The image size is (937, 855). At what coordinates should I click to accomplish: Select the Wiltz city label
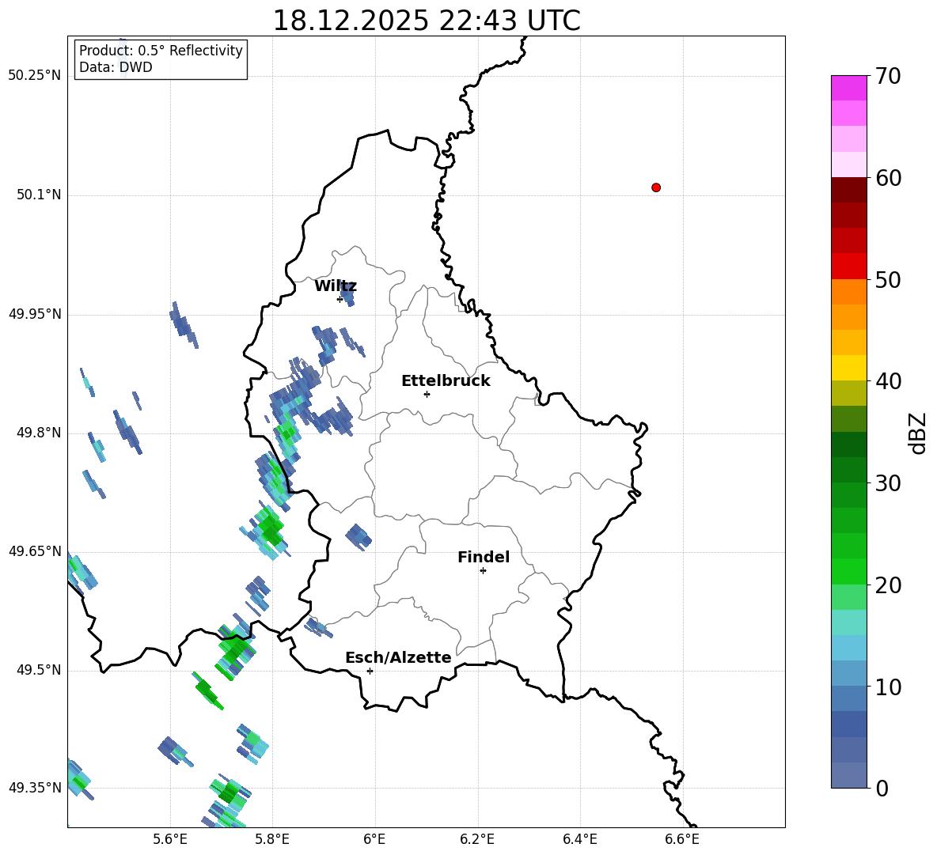click(336, 286)
